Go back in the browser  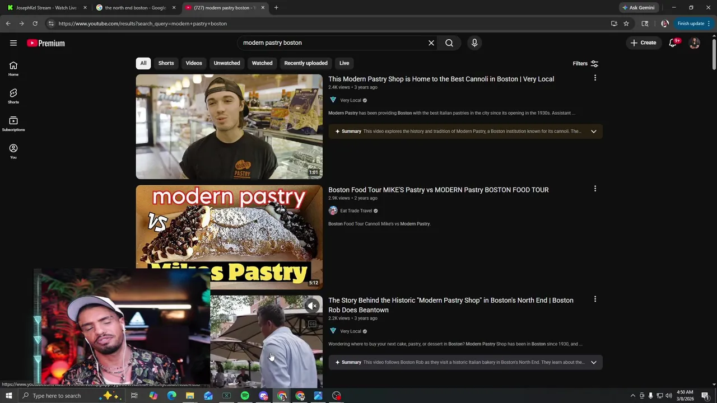tap(8, 24)
